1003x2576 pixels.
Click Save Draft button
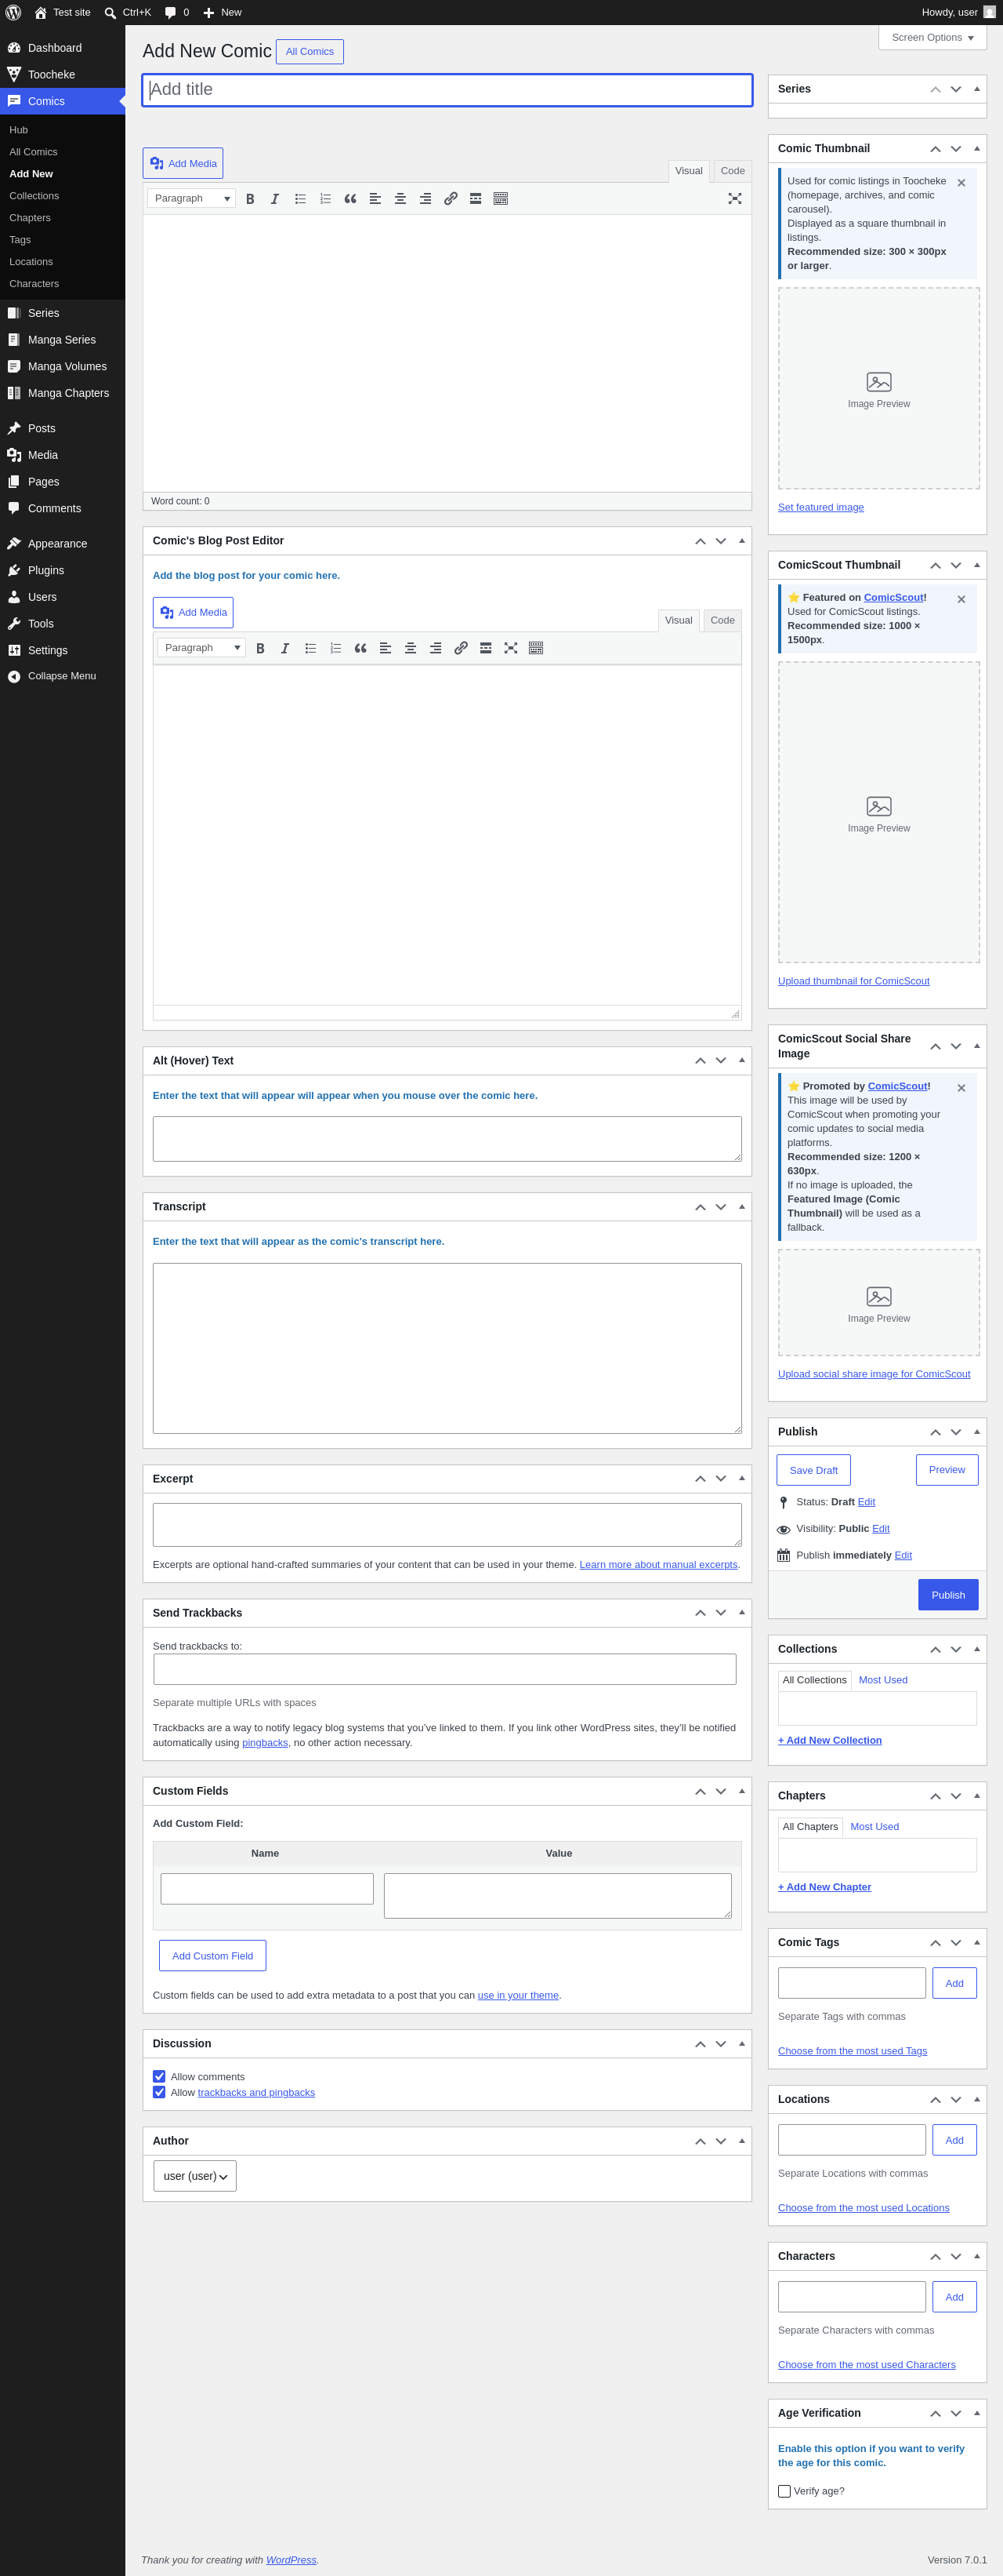pos(813,1470)
